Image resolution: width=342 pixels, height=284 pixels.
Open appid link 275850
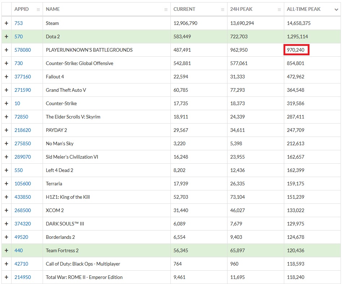(x=23, y=143)
